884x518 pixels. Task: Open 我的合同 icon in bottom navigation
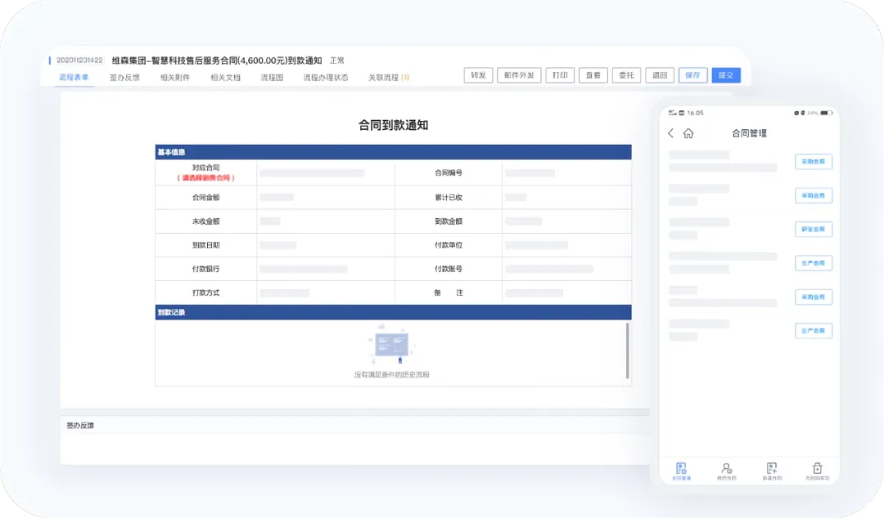pos(726,469)
